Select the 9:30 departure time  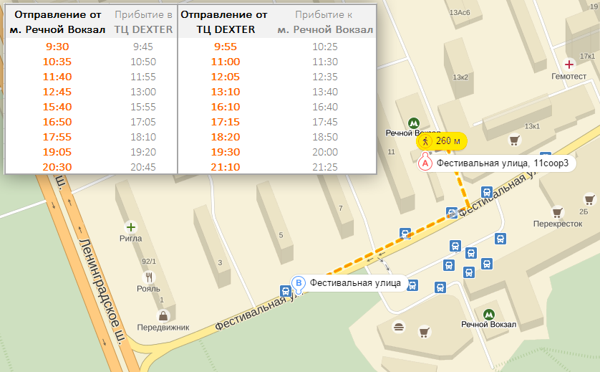(x=57, y=47)
